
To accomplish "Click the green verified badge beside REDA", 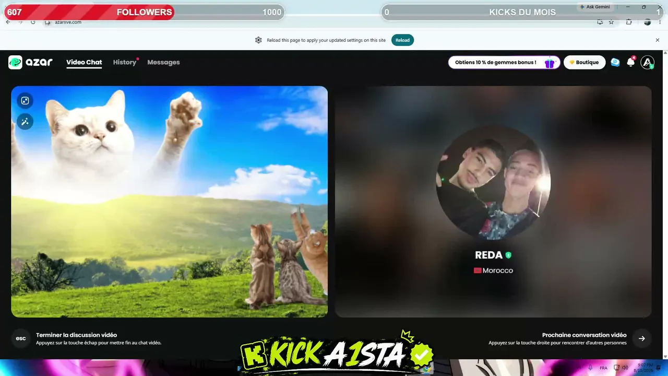I will pyautogui.click(x=508, y=255).
